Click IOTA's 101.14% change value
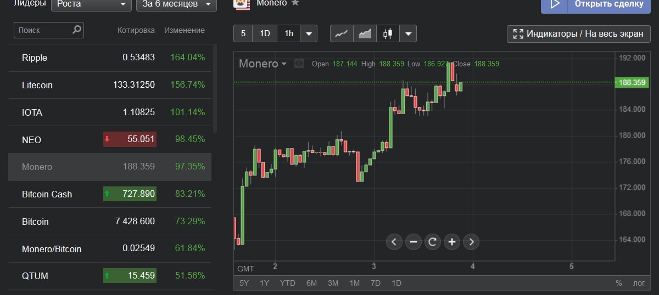Image resolution: width=659 pixels, height=295 pixels. [188, 112]
